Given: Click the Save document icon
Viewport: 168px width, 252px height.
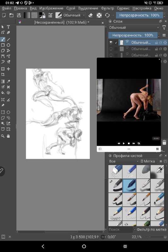Looking at the screenshot, I should click(19, 15).
